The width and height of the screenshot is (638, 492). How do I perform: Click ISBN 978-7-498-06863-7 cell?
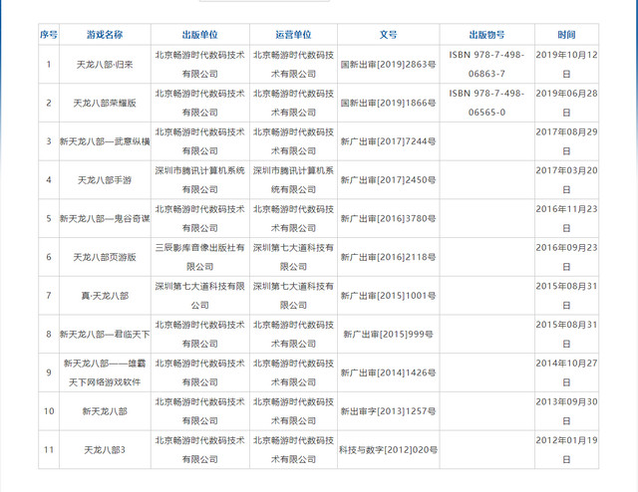(487, 65)
